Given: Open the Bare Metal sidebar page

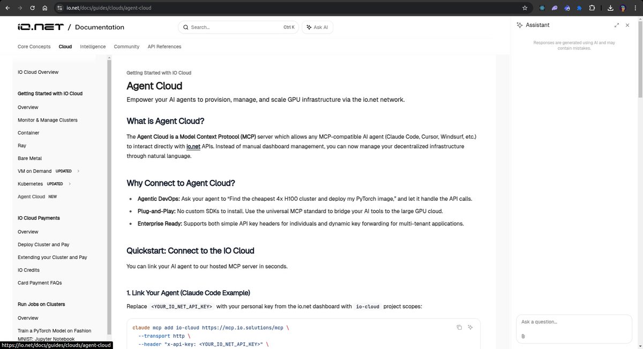Looking at the screenshot, I should (x=29, y=158).
